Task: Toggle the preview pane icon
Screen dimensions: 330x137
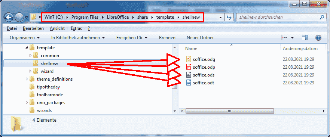Action: (x=305, y=38)
